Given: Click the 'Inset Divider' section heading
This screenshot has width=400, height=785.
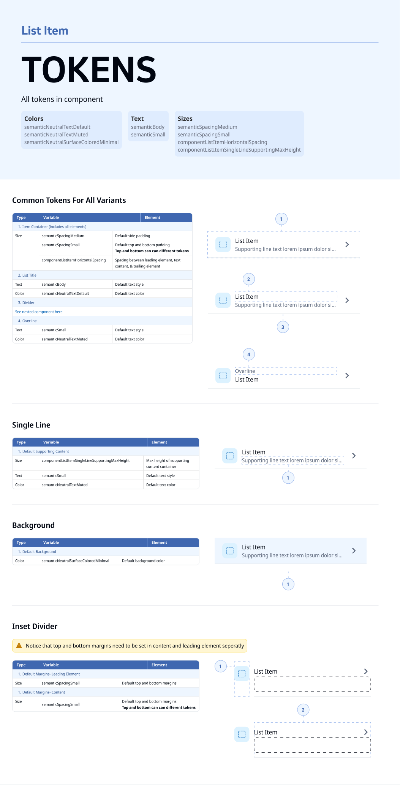Looking at the screenshot, I should (35, 626).
